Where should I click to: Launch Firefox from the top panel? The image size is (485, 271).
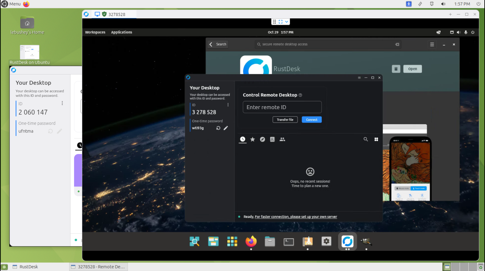[26, 4]
